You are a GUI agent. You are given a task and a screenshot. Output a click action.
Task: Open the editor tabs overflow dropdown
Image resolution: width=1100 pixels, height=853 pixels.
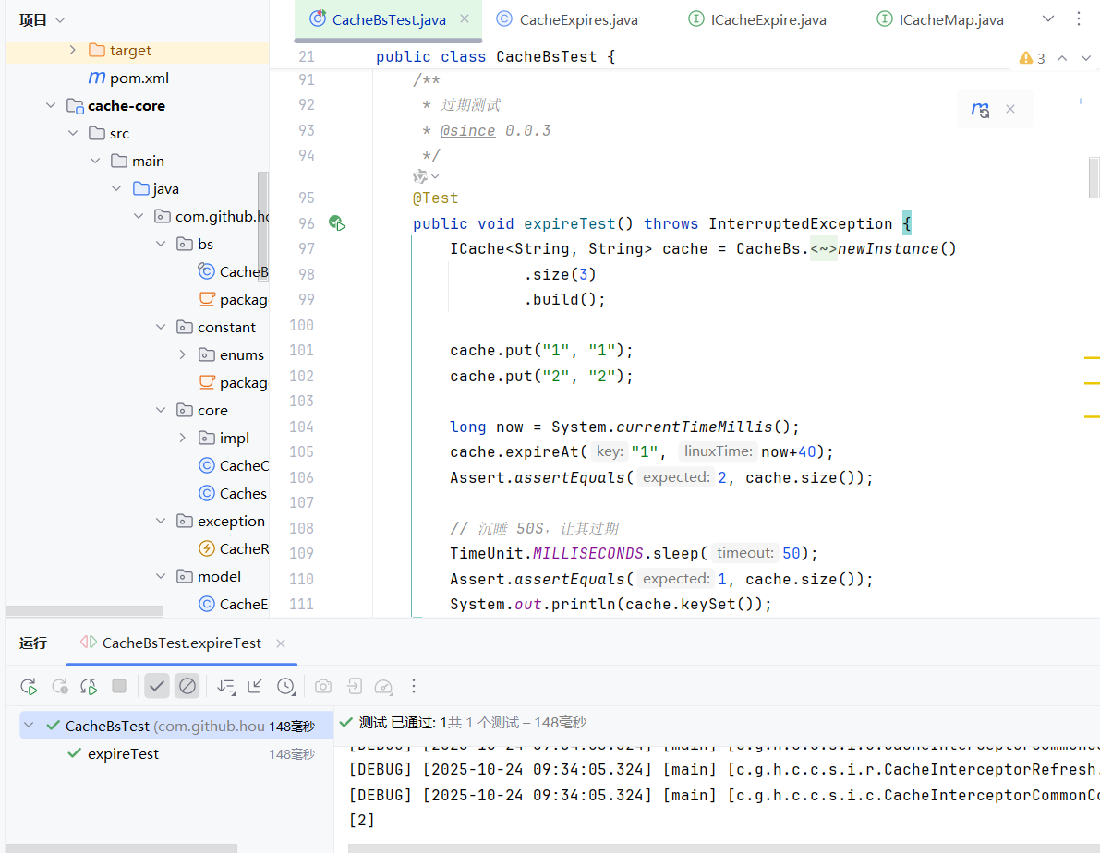click(1048, 19)
